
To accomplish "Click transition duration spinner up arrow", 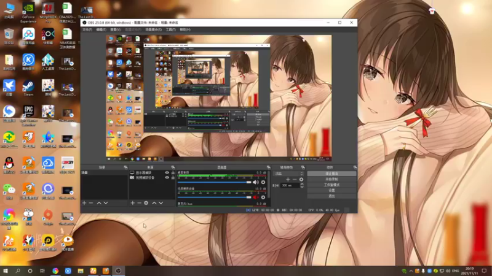I will pyautogui.click(x=302, y=184).
